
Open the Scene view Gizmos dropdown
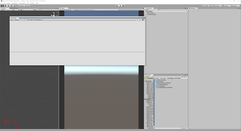(35, 10)
